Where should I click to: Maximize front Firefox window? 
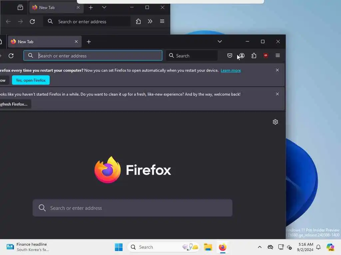(x=263, y=42)
